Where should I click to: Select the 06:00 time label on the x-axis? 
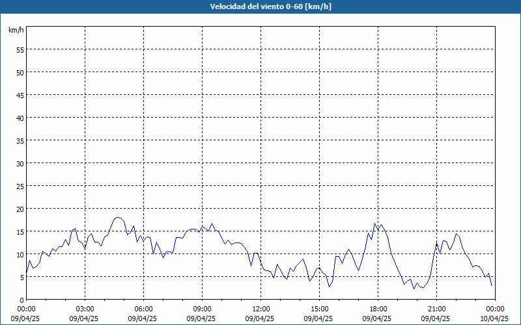(x=144, y=309)
